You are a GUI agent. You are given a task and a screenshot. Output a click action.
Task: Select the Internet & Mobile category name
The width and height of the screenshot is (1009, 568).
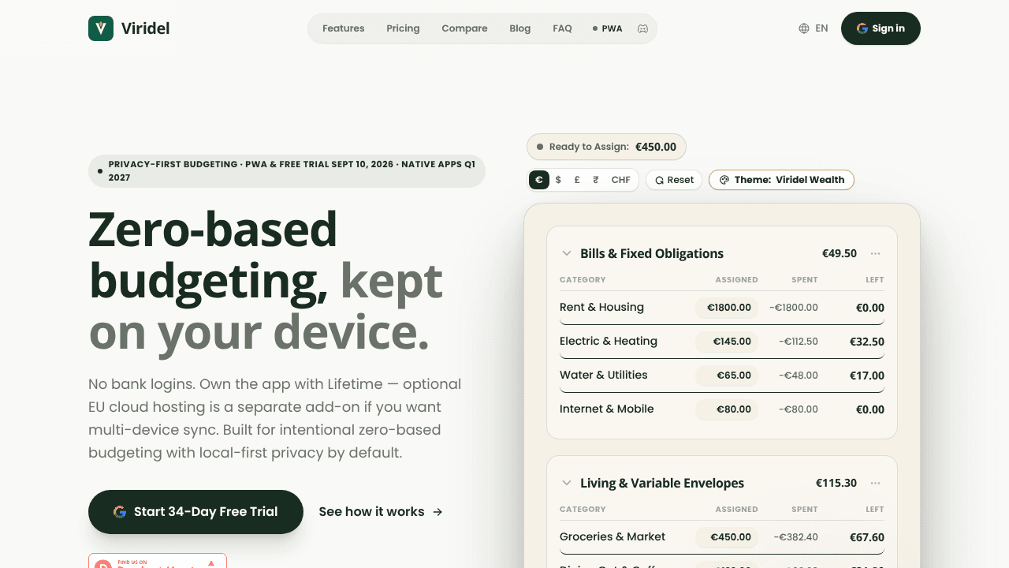[x=607, y=409]
